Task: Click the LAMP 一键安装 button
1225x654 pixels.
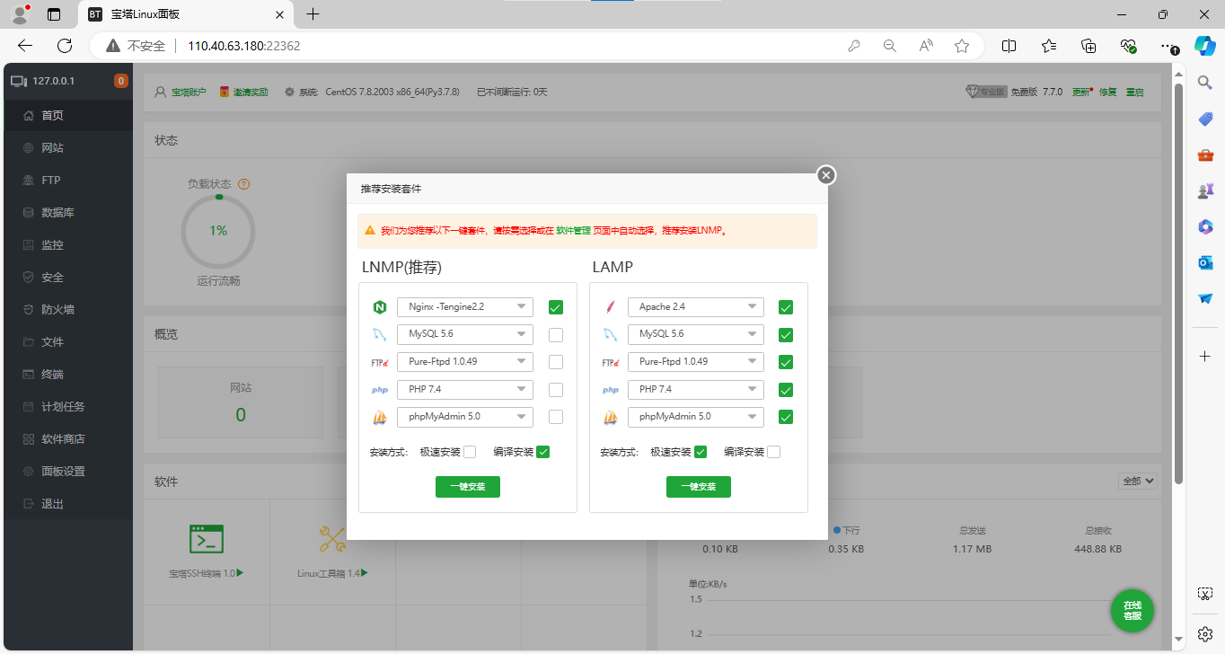Action: pyautogui.click(x=698, y=486)
